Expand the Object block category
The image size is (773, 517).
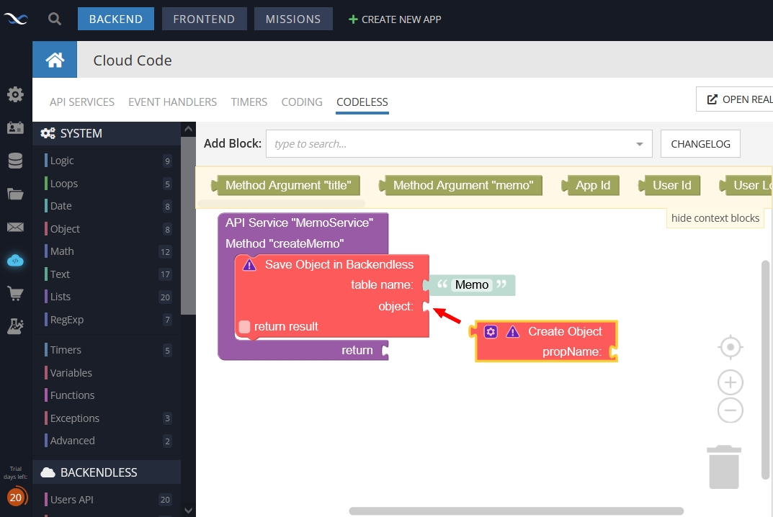107,229
